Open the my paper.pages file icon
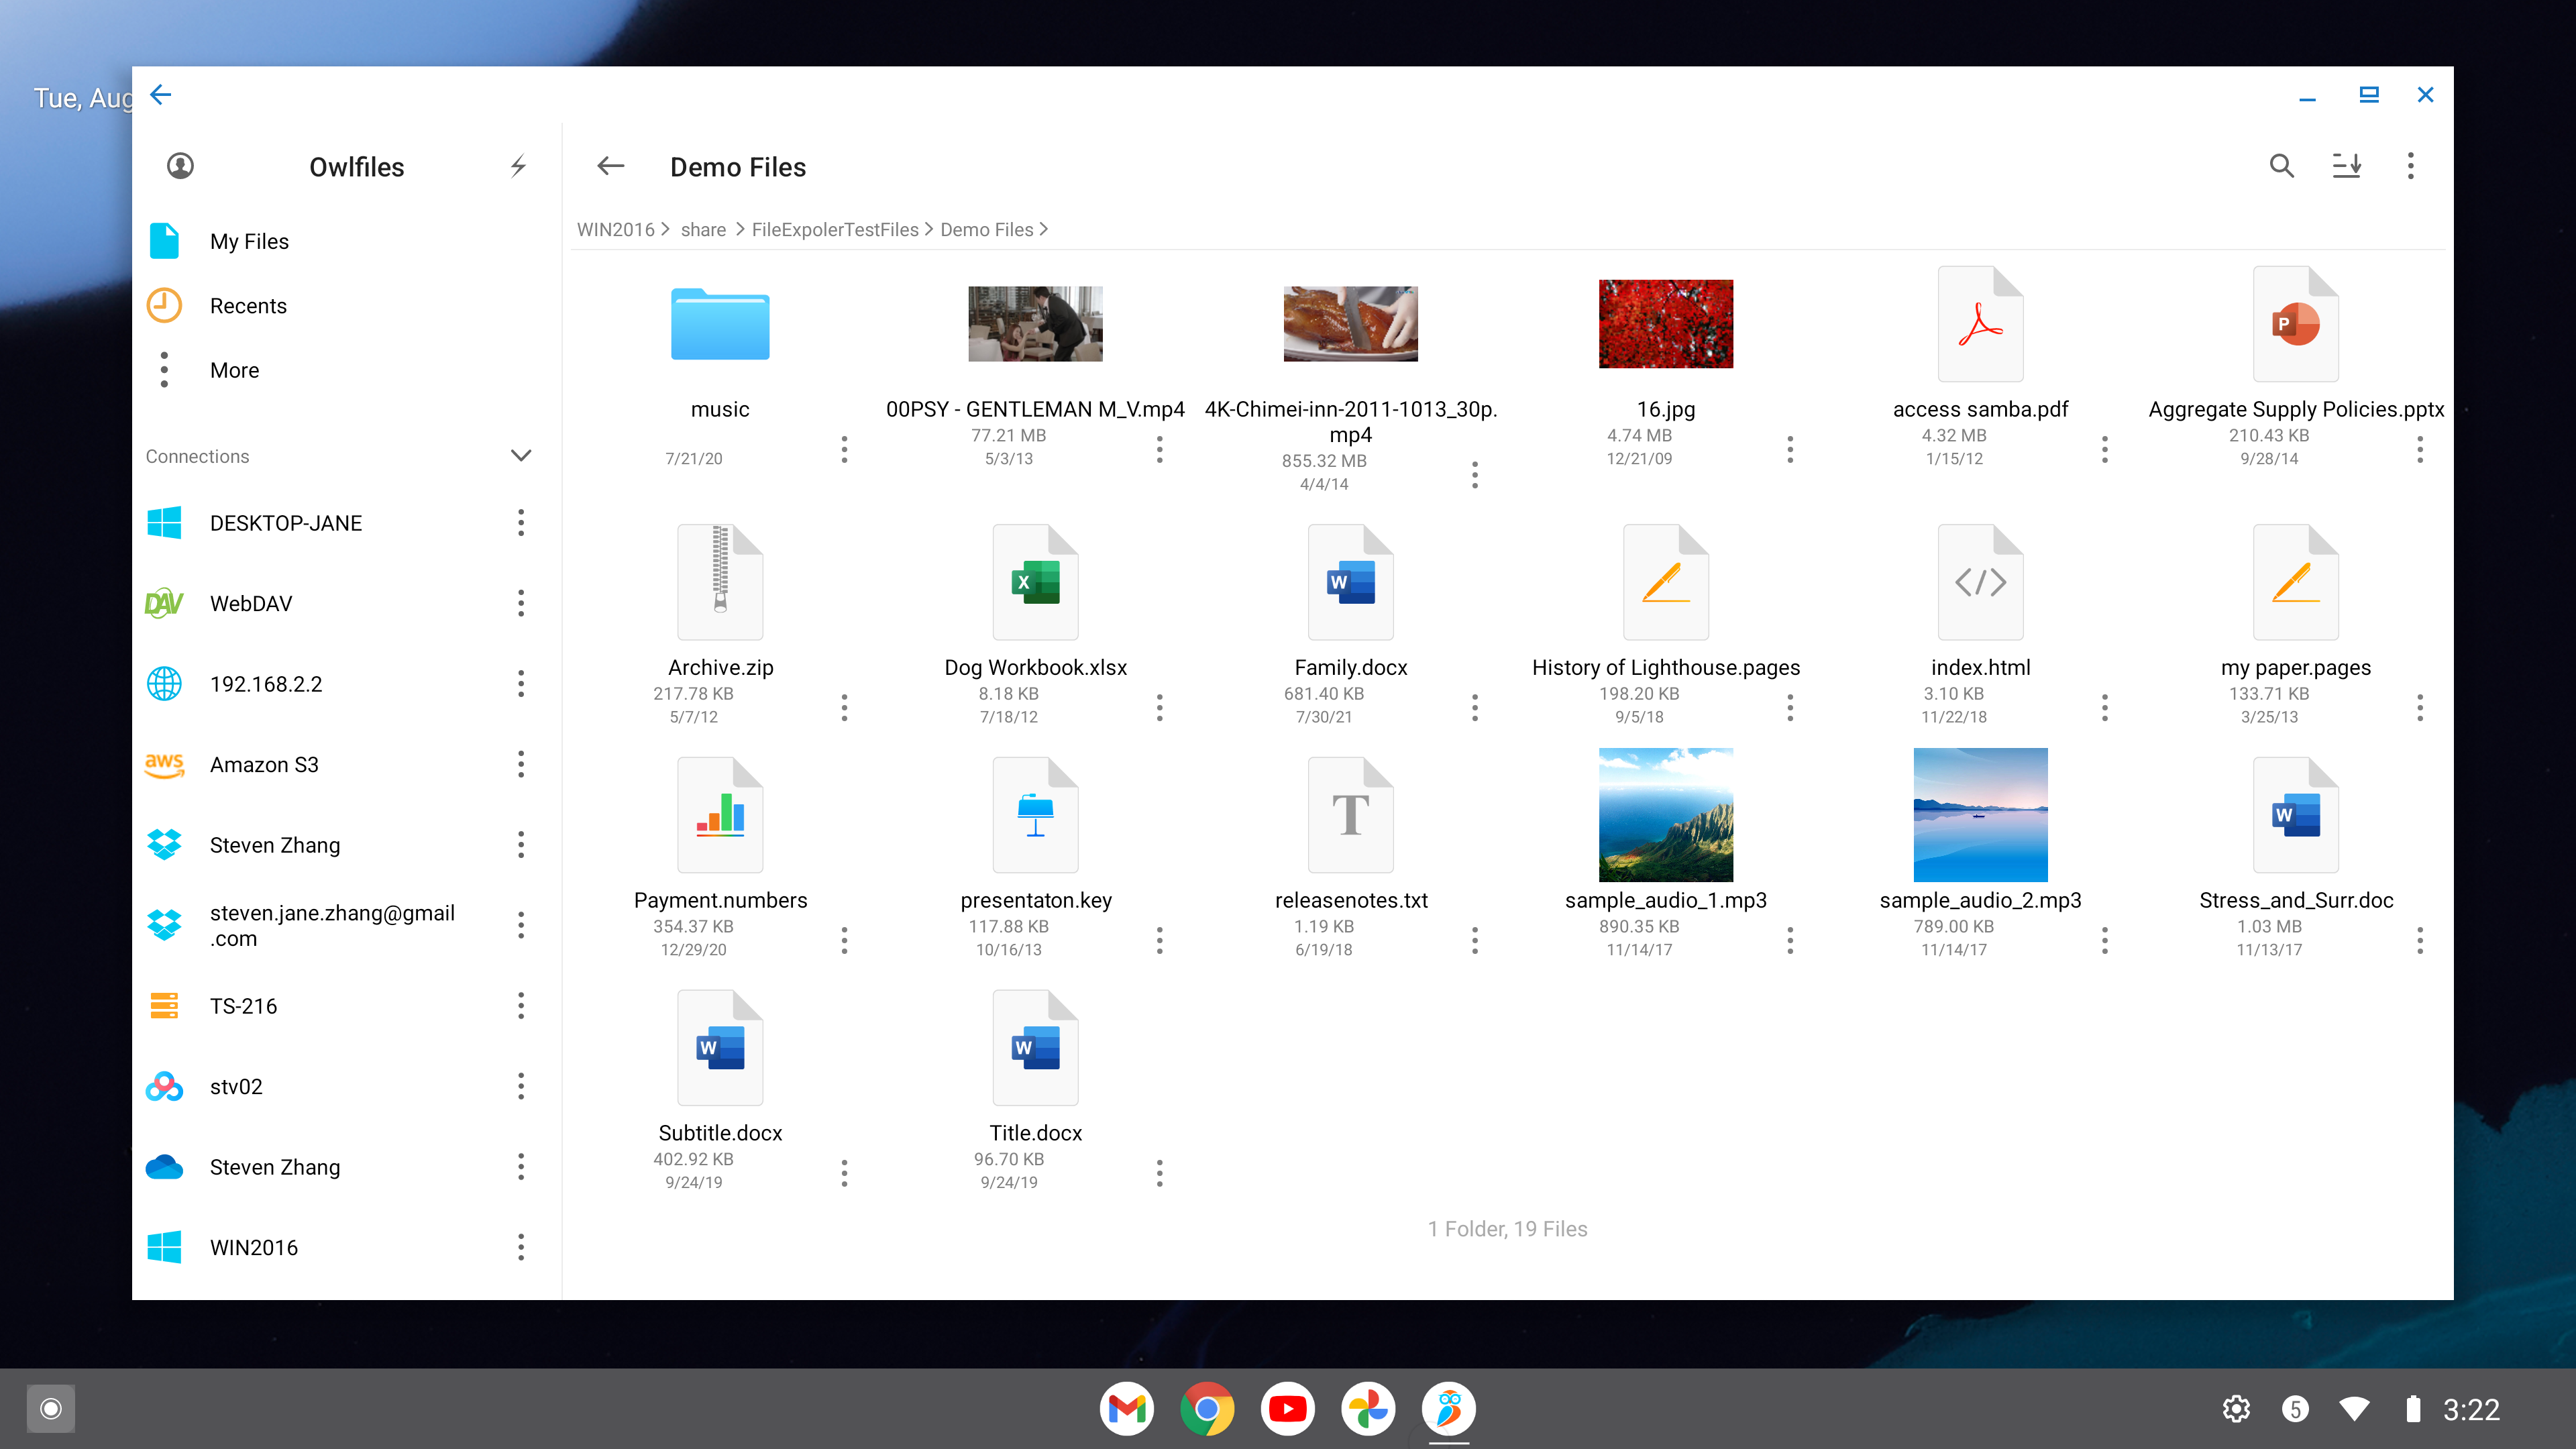The height and width of the screenshot is (1449, 2576). pyautogui.click(x=2295, y=582)
